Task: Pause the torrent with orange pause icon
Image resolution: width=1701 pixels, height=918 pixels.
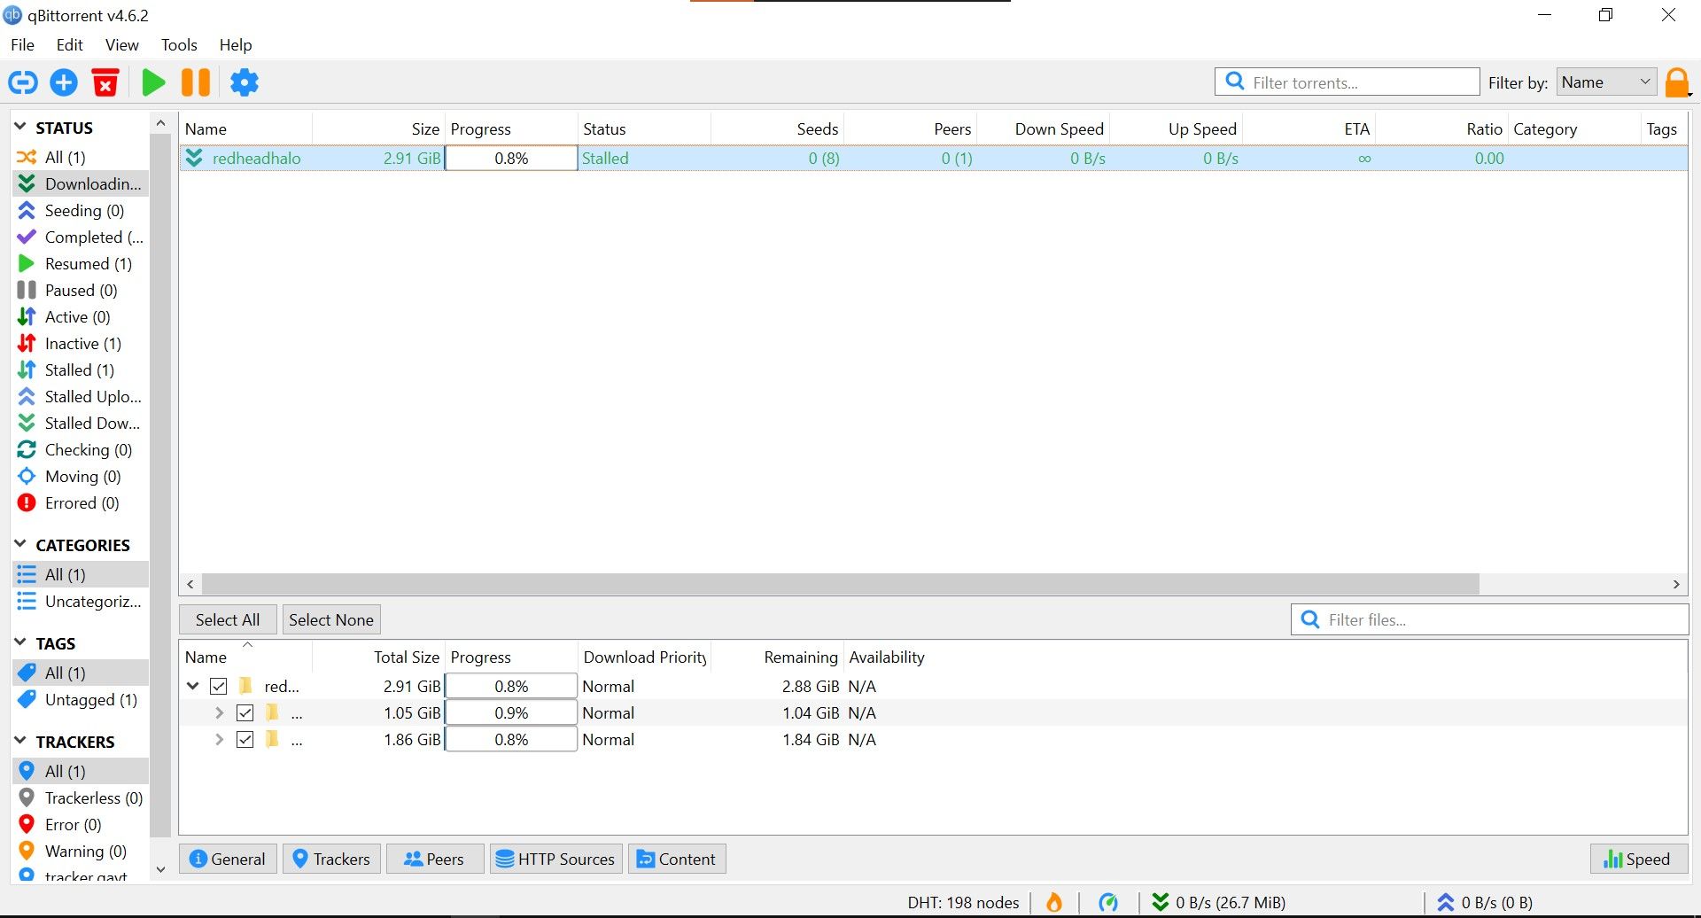Action: (x=196, y=82)
